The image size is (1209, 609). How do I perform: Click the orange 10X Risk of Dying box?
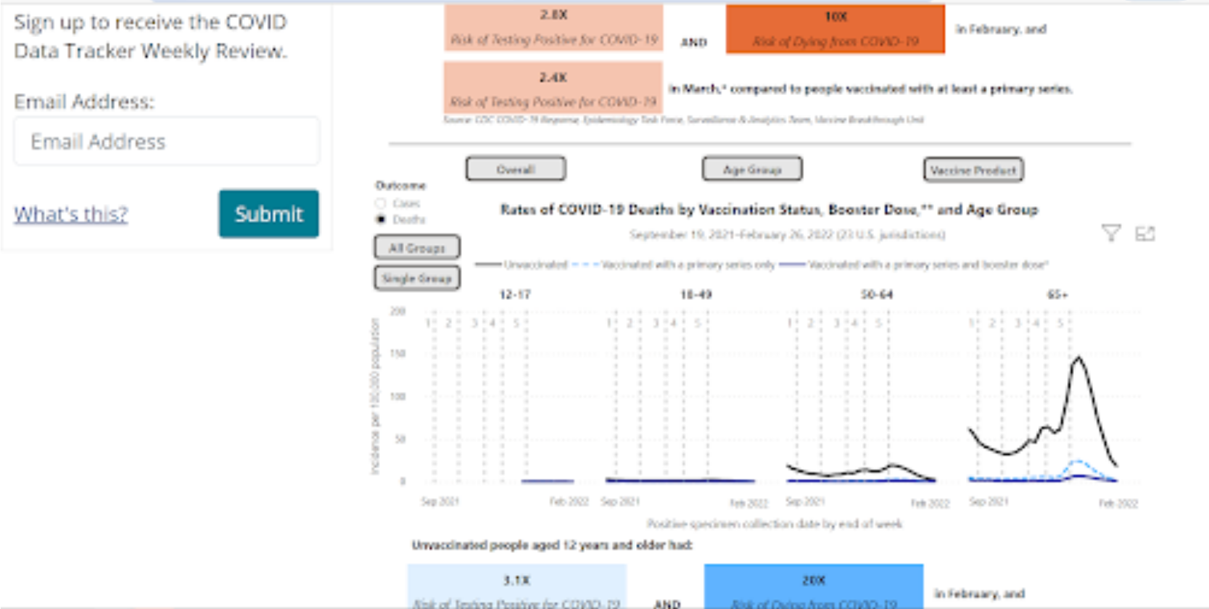(835, 29)
